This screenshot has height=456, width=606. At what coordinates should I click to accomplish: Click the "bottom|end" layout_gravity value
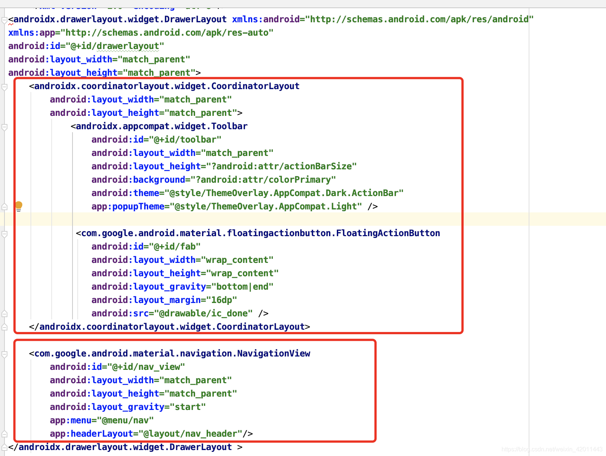[242, 287]
